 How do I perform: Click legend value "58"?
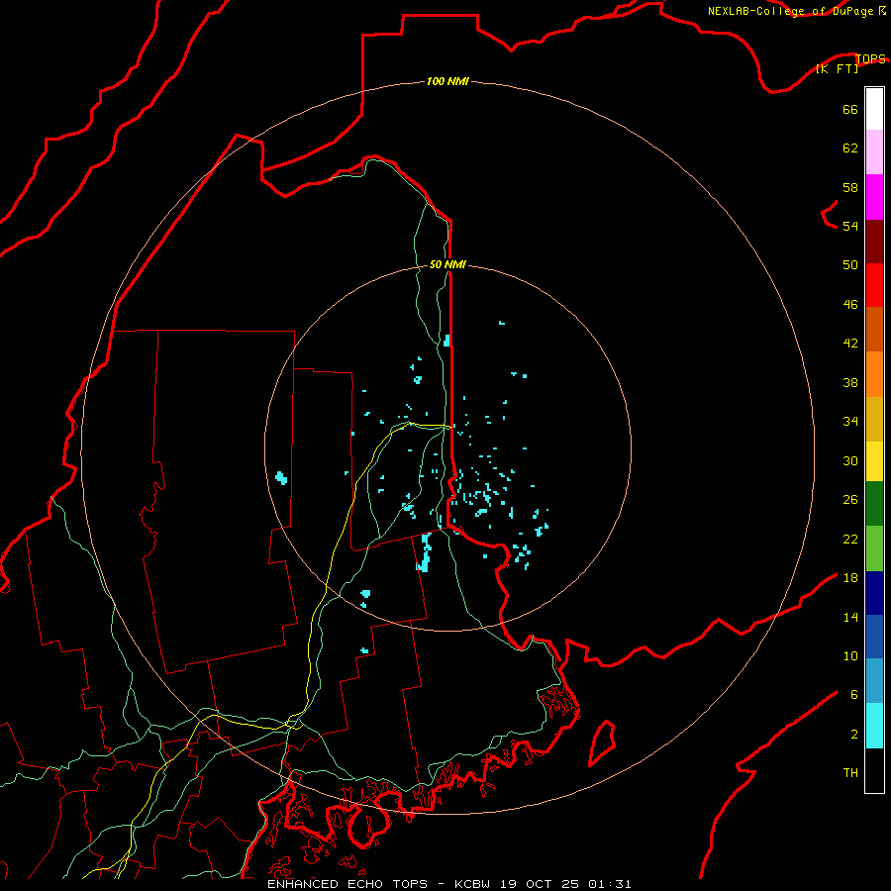point(850,187)
